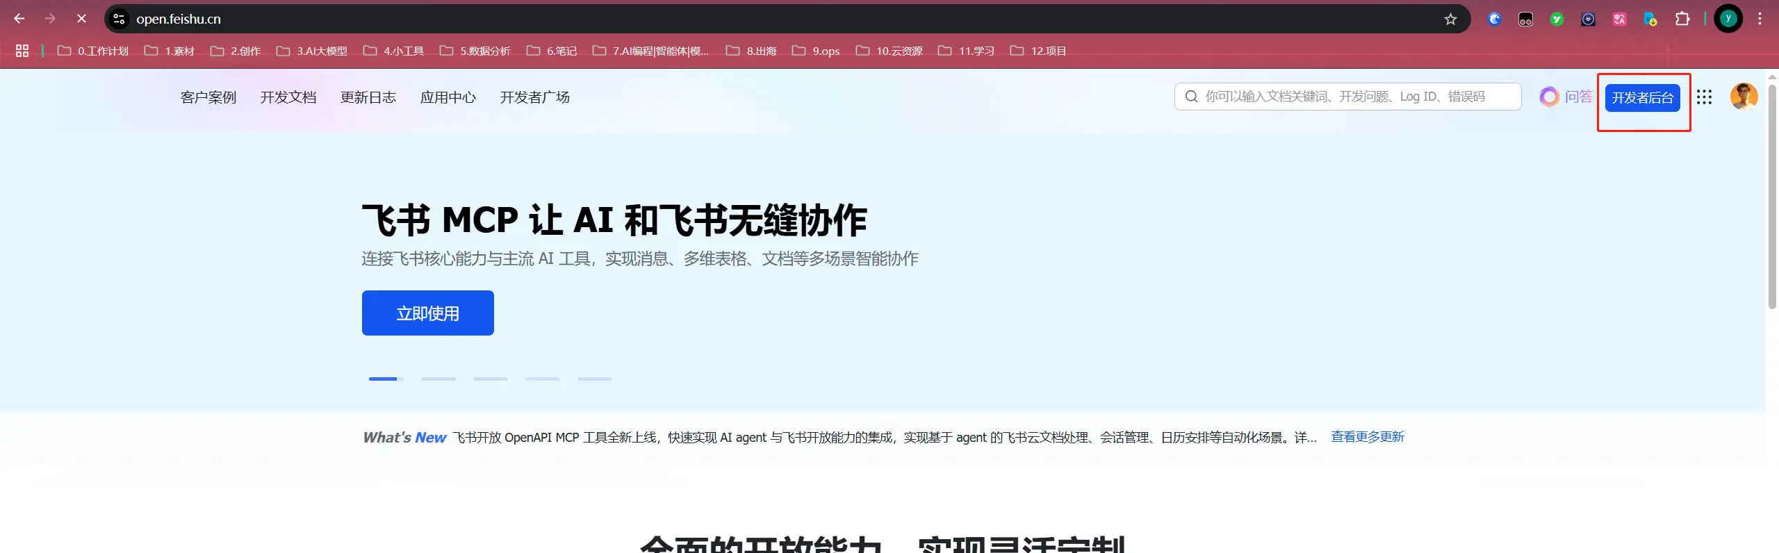Screen dimensions: 1779x553
Task: Click the 开发者后台 button
Action: 1643,98
